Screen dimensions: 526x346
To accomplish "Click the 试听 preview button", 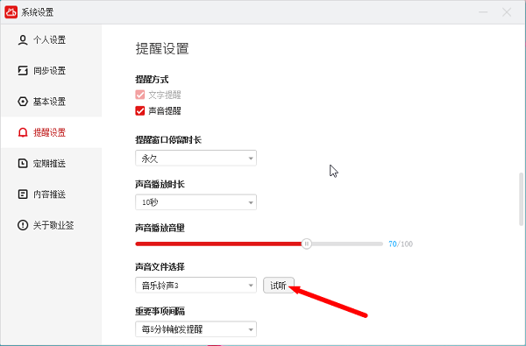I will (279, 286).
